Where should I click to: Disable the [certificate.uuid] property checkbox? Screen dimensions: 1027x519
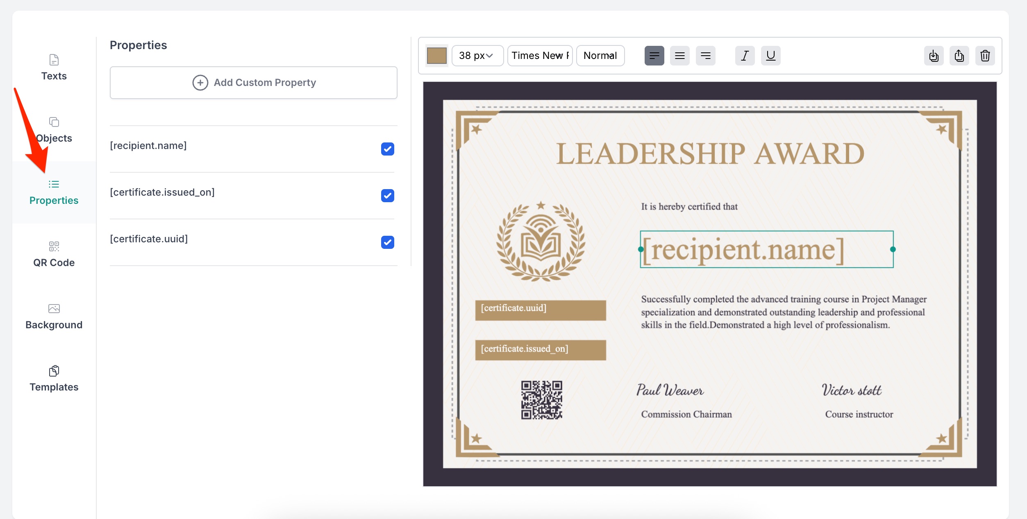(x=387, y=242)
